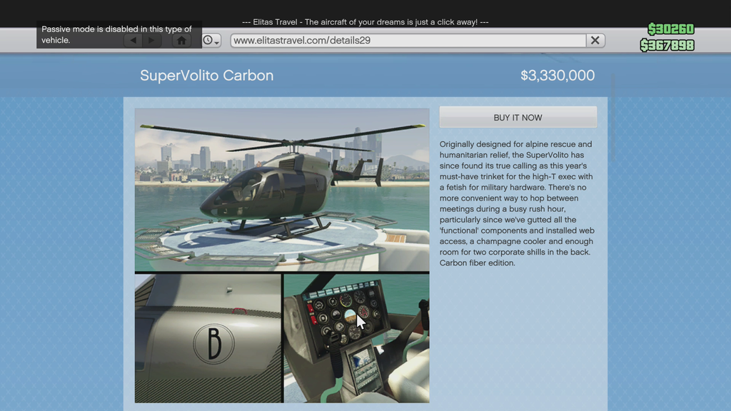Click the passive mode disabled notification
731x411 pixels.
119,34
